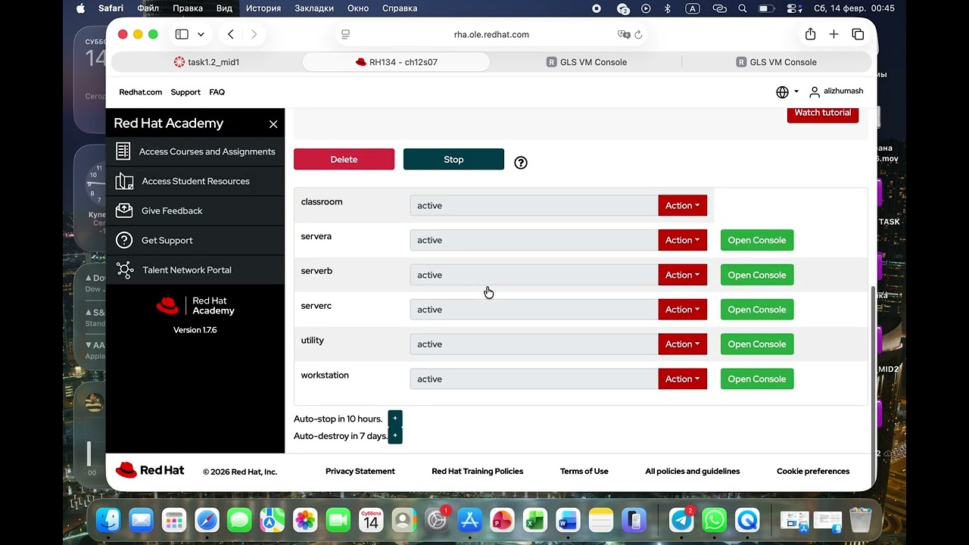Screen dimensions: 969x545
Task: Open the Access Courses and Assignments sidebar icon
Action: (x=123, y=151)
